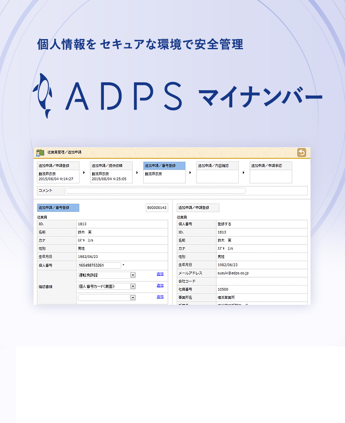
Task: Click the 会社コード label
Action: 187,281
